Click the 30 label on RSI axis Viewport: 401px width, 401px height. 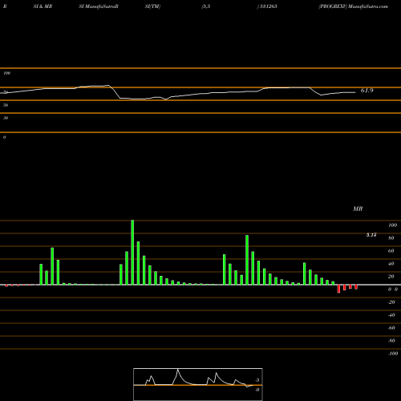click(6, 118)
